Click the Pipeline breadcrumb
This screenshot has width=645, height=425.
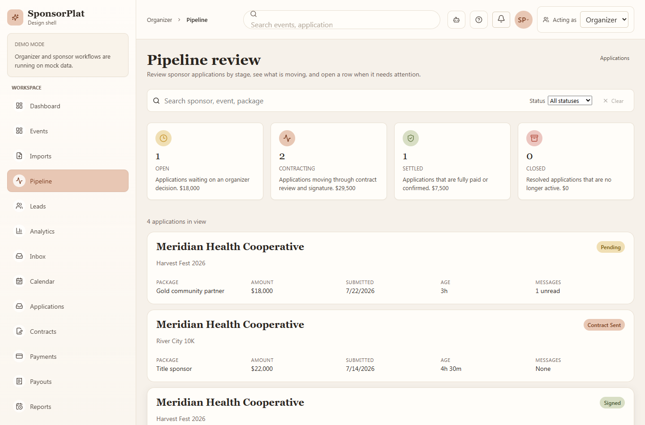click(197, 20)
